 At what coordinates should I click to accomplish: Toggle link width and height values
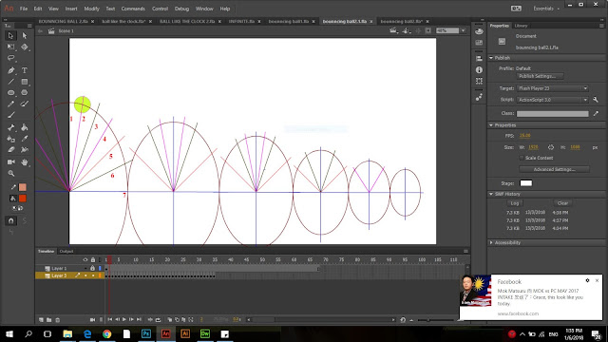pyautogui.click(x=551, y=147)
